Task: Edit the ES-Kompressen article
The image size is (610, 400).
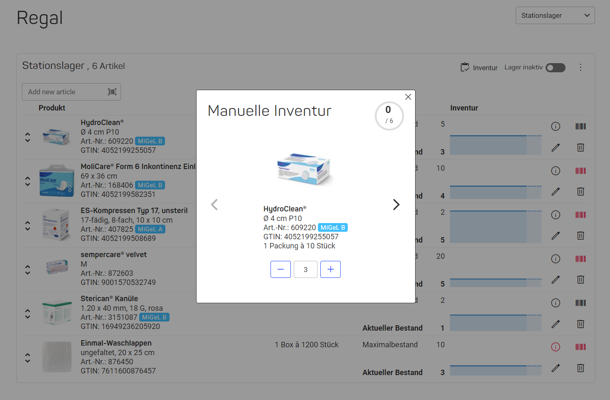Action: click(x=556, y=236)
